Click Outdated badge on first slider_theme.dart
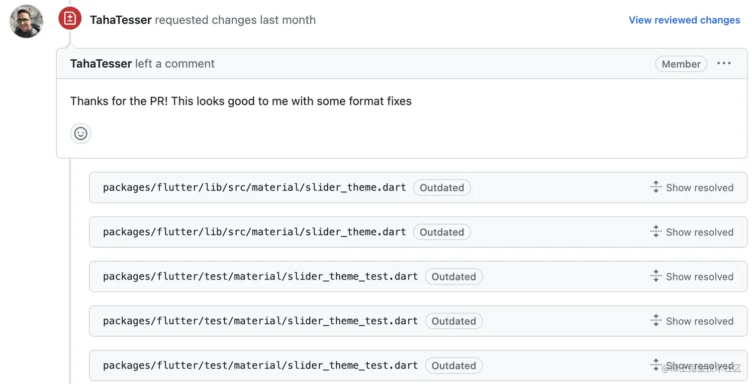Viewport: 752px width, 384px height. (442, 188)
